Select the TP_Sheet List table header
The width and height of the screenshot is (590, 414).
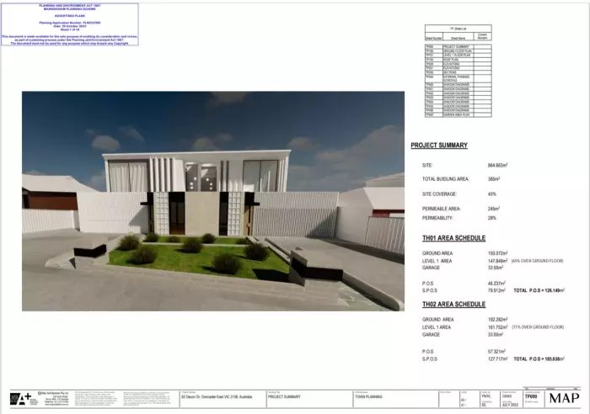click(458, 28)
